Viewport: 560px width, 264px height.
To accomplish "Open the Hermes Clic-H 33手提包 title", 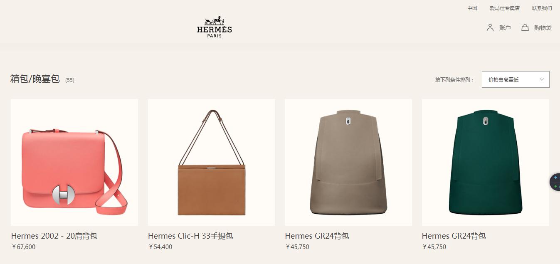I will [x=190, y=236].
